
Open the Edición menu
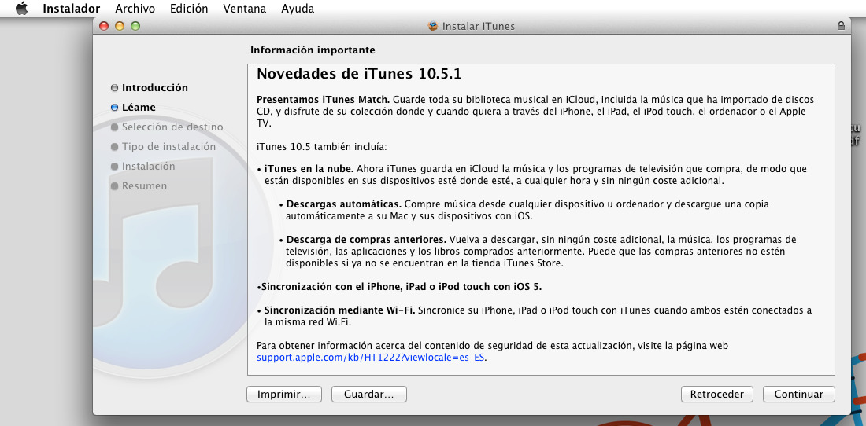189,9
